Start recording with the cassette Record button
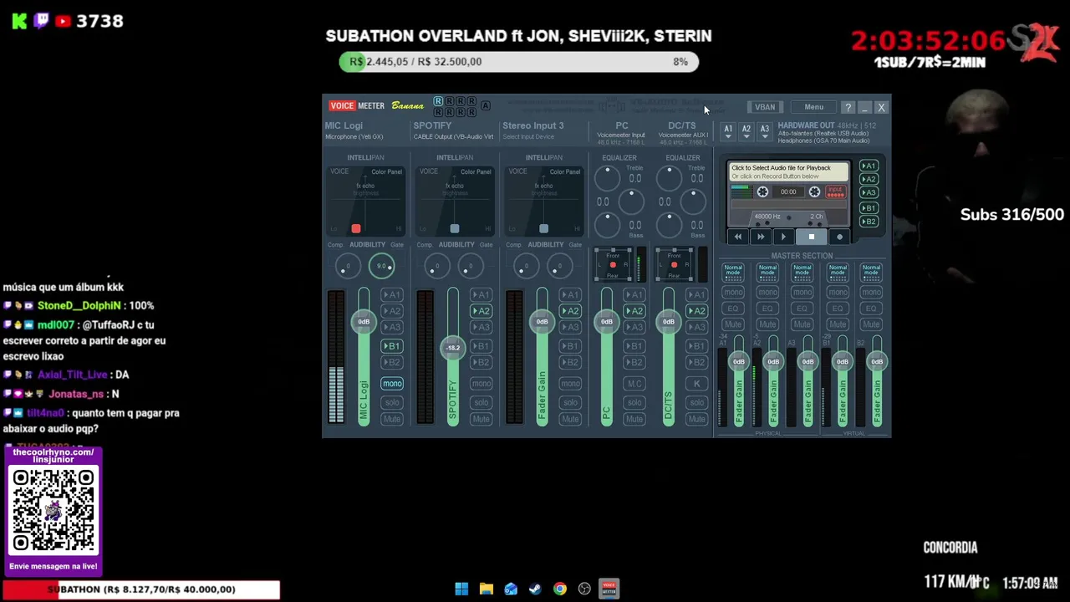Image resolution: width=1070 pixels, height=602 pixels. (x=839, y=237)
